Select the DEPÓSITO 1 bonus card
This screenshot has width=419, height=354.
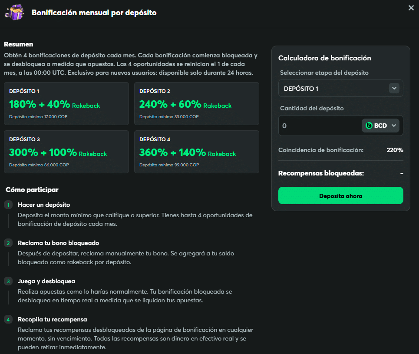(66, 103)
